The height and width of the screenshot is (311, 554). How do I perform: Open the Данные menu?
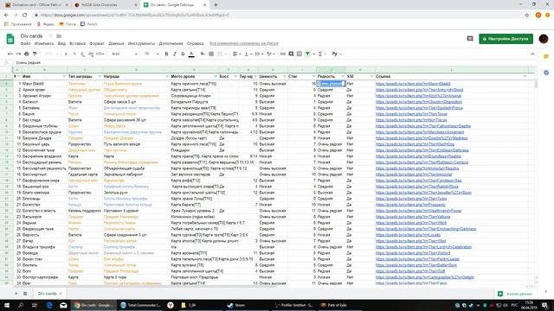point(116,43)
